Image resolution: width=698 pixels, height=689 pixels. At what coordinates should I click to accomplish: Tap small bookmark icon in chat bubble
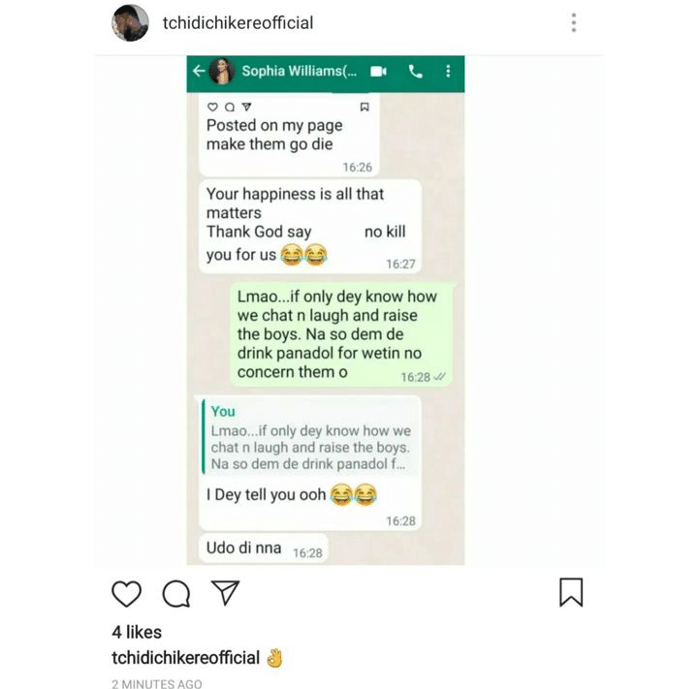click(x=365, y=107)
